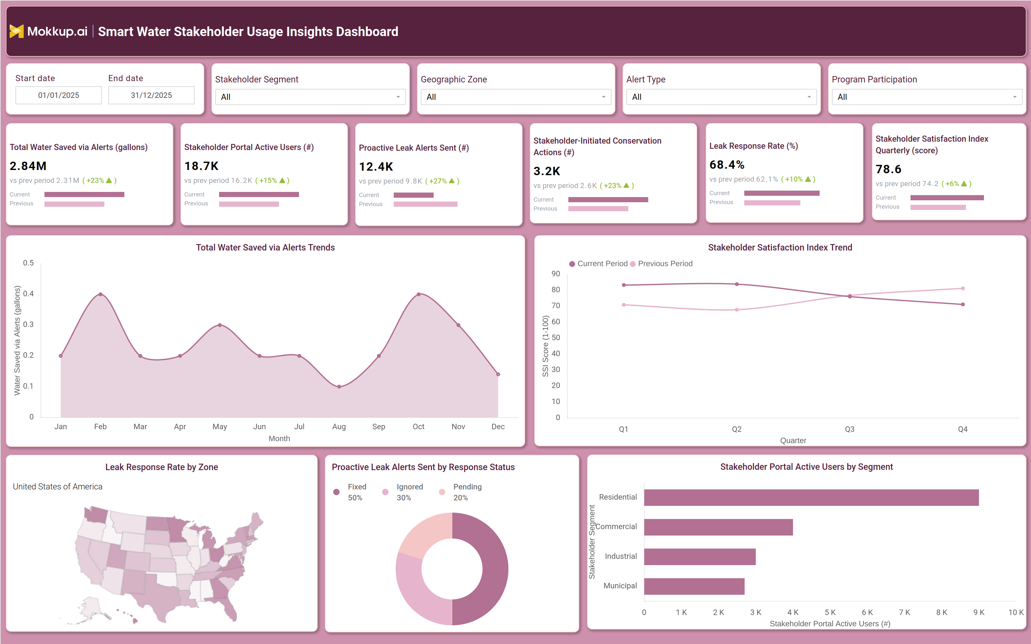Click the Feb data point on water saved trend
The width and height of the screenshot is (1031, 644).
coord(101,294)
